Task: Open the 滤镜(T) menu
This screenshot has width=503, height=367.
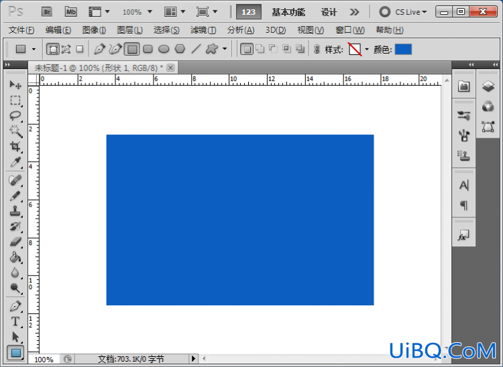Action: (x=203, y=30)
